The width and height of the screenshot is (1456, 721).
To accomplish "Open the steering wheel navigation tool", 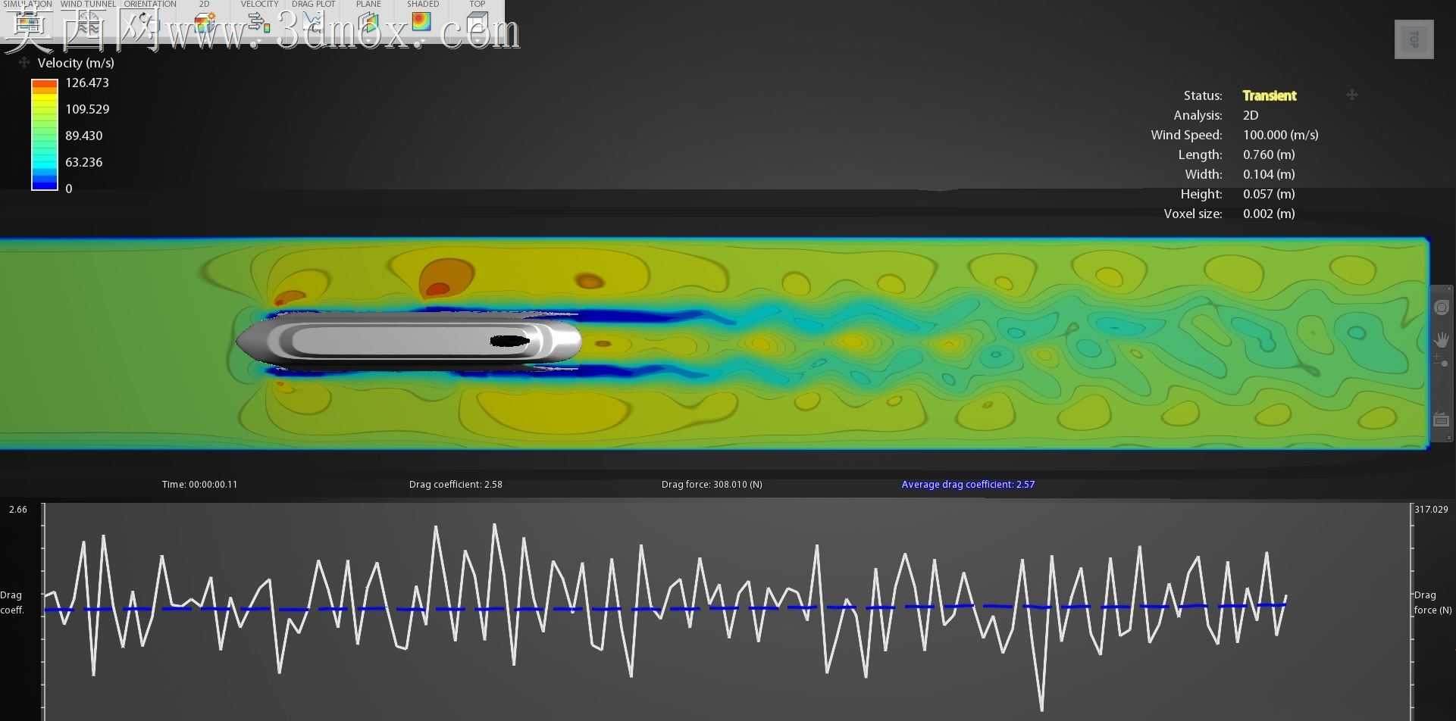I will (1442, 307).
